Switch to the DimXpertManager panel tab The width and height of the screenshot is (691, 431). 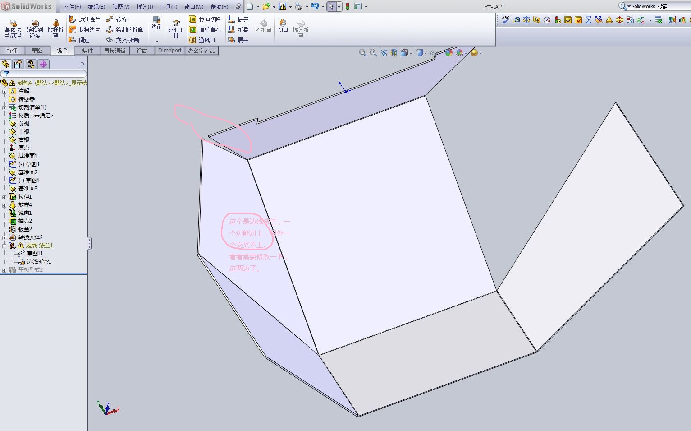coord(43,64)
